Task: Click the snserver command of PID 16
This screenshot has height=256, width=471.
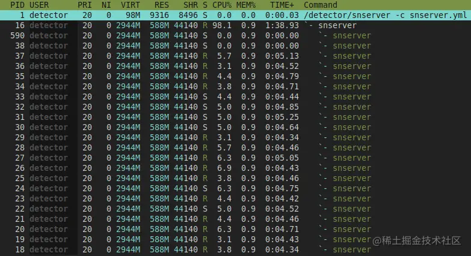Action: (x=337, y=25)
